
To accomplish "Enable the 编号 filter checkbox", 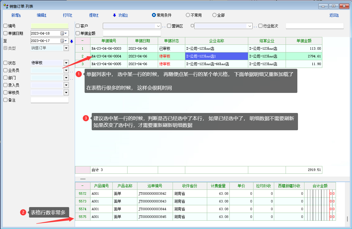I will click(5, 26).
